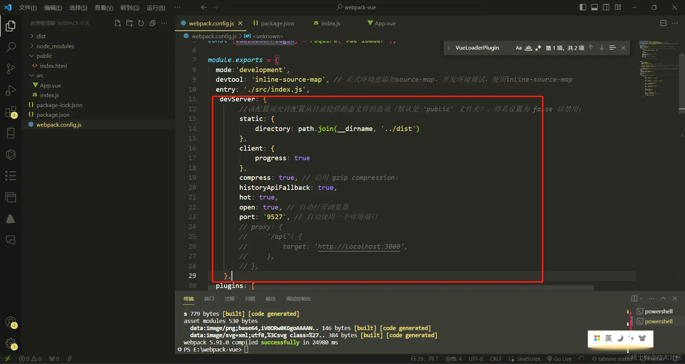Open package-lock.json in explorer
The height and width of the screenshot is (364, 685).
tap(98, 105)
